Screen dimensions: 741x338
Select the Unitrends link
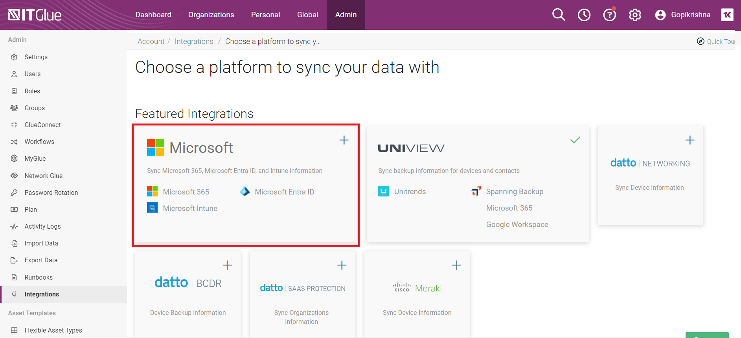(x=410, y=191)
